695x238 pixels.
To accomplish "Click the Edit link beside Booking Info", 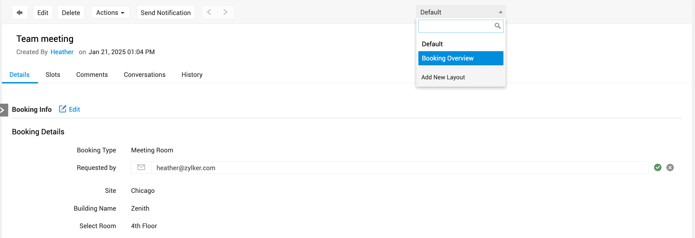I will coord(74,109).
